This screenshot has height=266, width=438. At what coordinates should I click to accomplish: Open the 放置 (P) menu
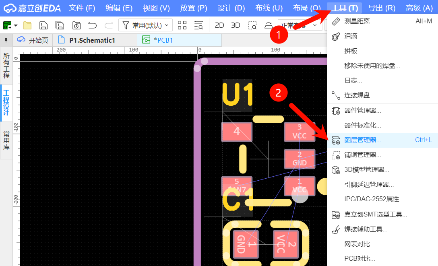(x=194, y=8)
